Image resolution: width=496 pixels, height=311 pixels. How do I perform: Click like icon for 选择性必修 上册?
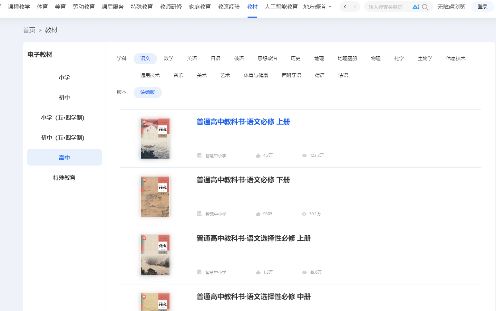[x=258, y=272]
